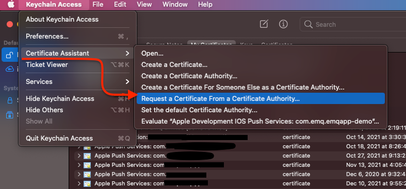Select the locked System keychain icon
The width and height of the screenshot is (406, 189).
point(10,100)
